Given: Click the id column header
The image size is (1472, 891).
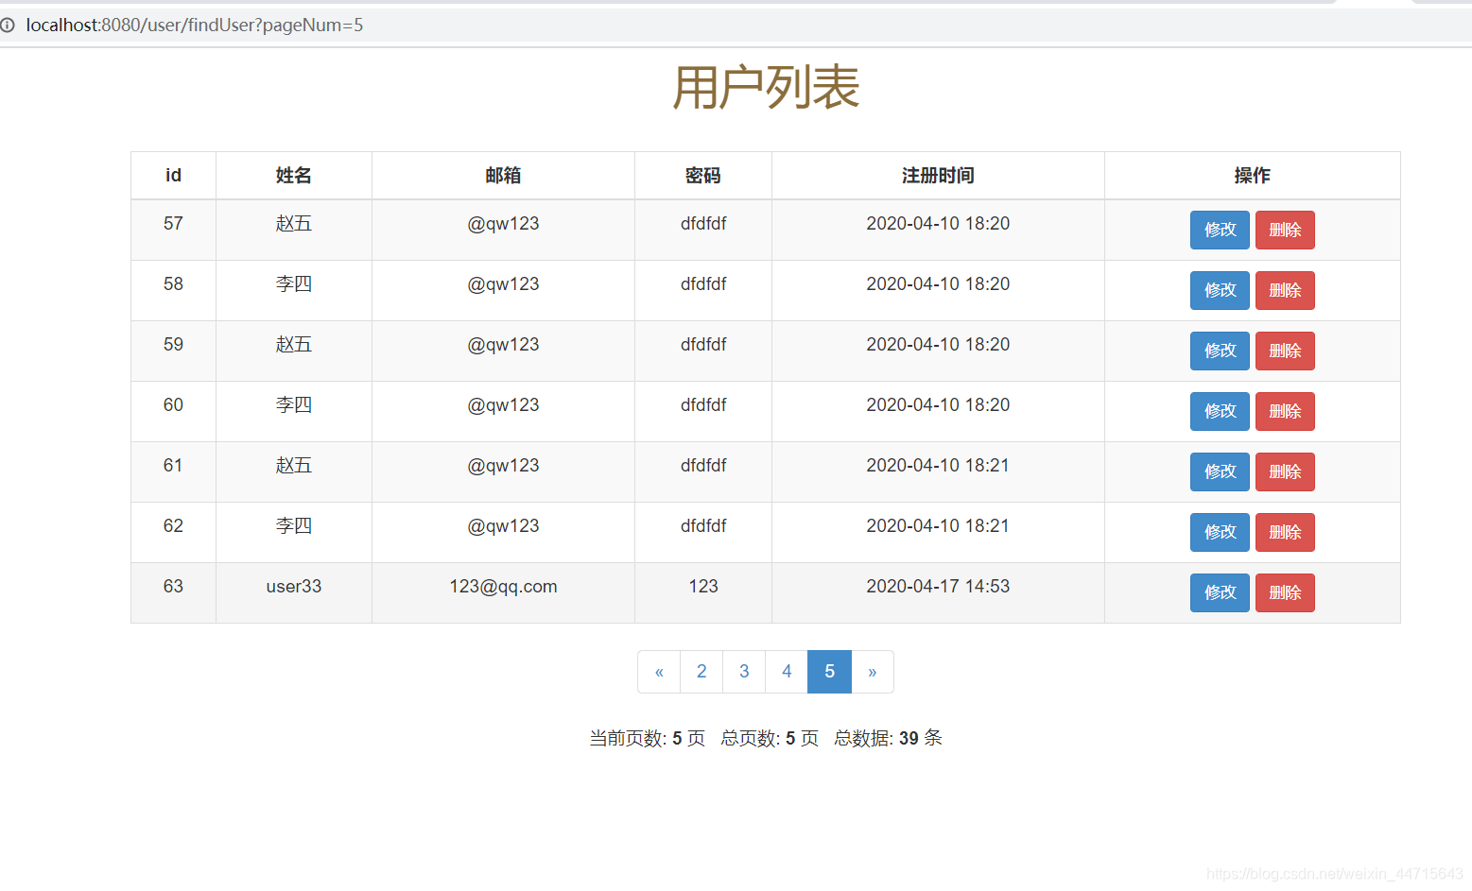Looking at the screenshot, I should coord(173,176).
